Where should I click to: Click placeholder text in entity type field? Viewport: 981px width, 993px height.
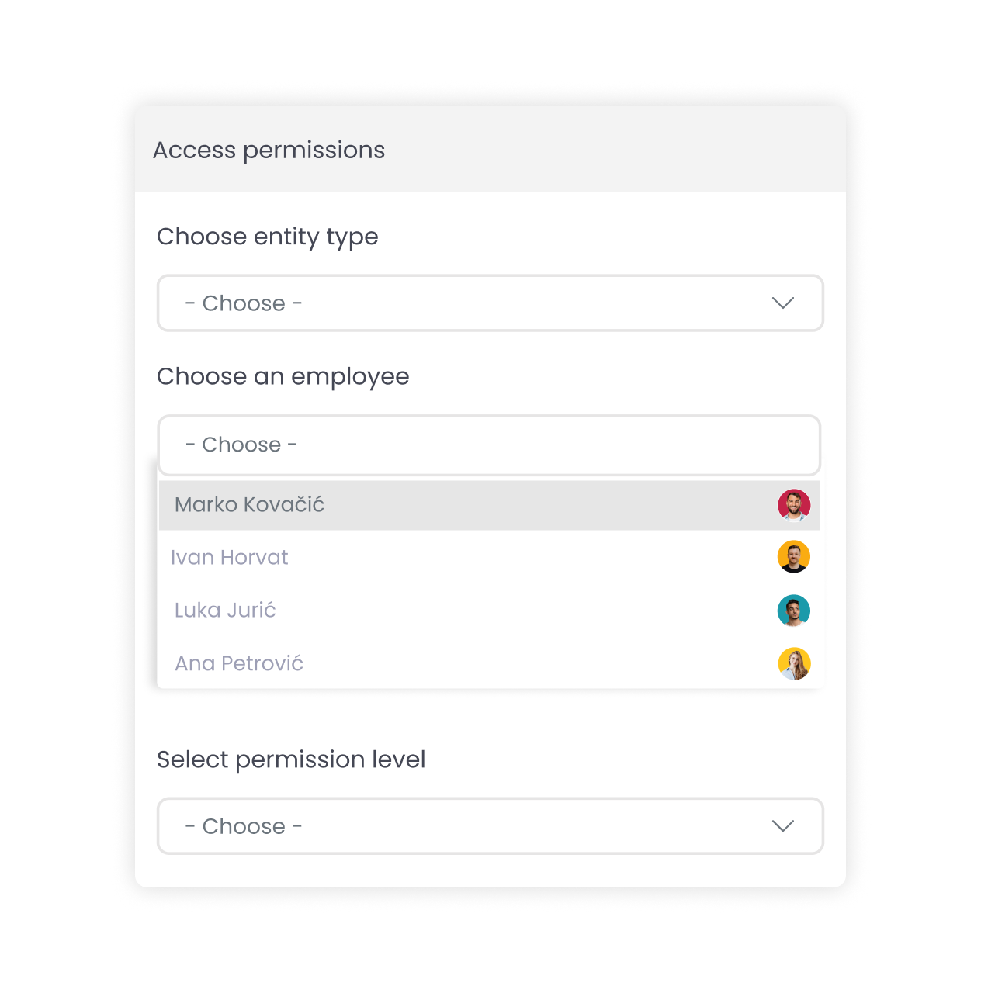[x=244, y=303]
